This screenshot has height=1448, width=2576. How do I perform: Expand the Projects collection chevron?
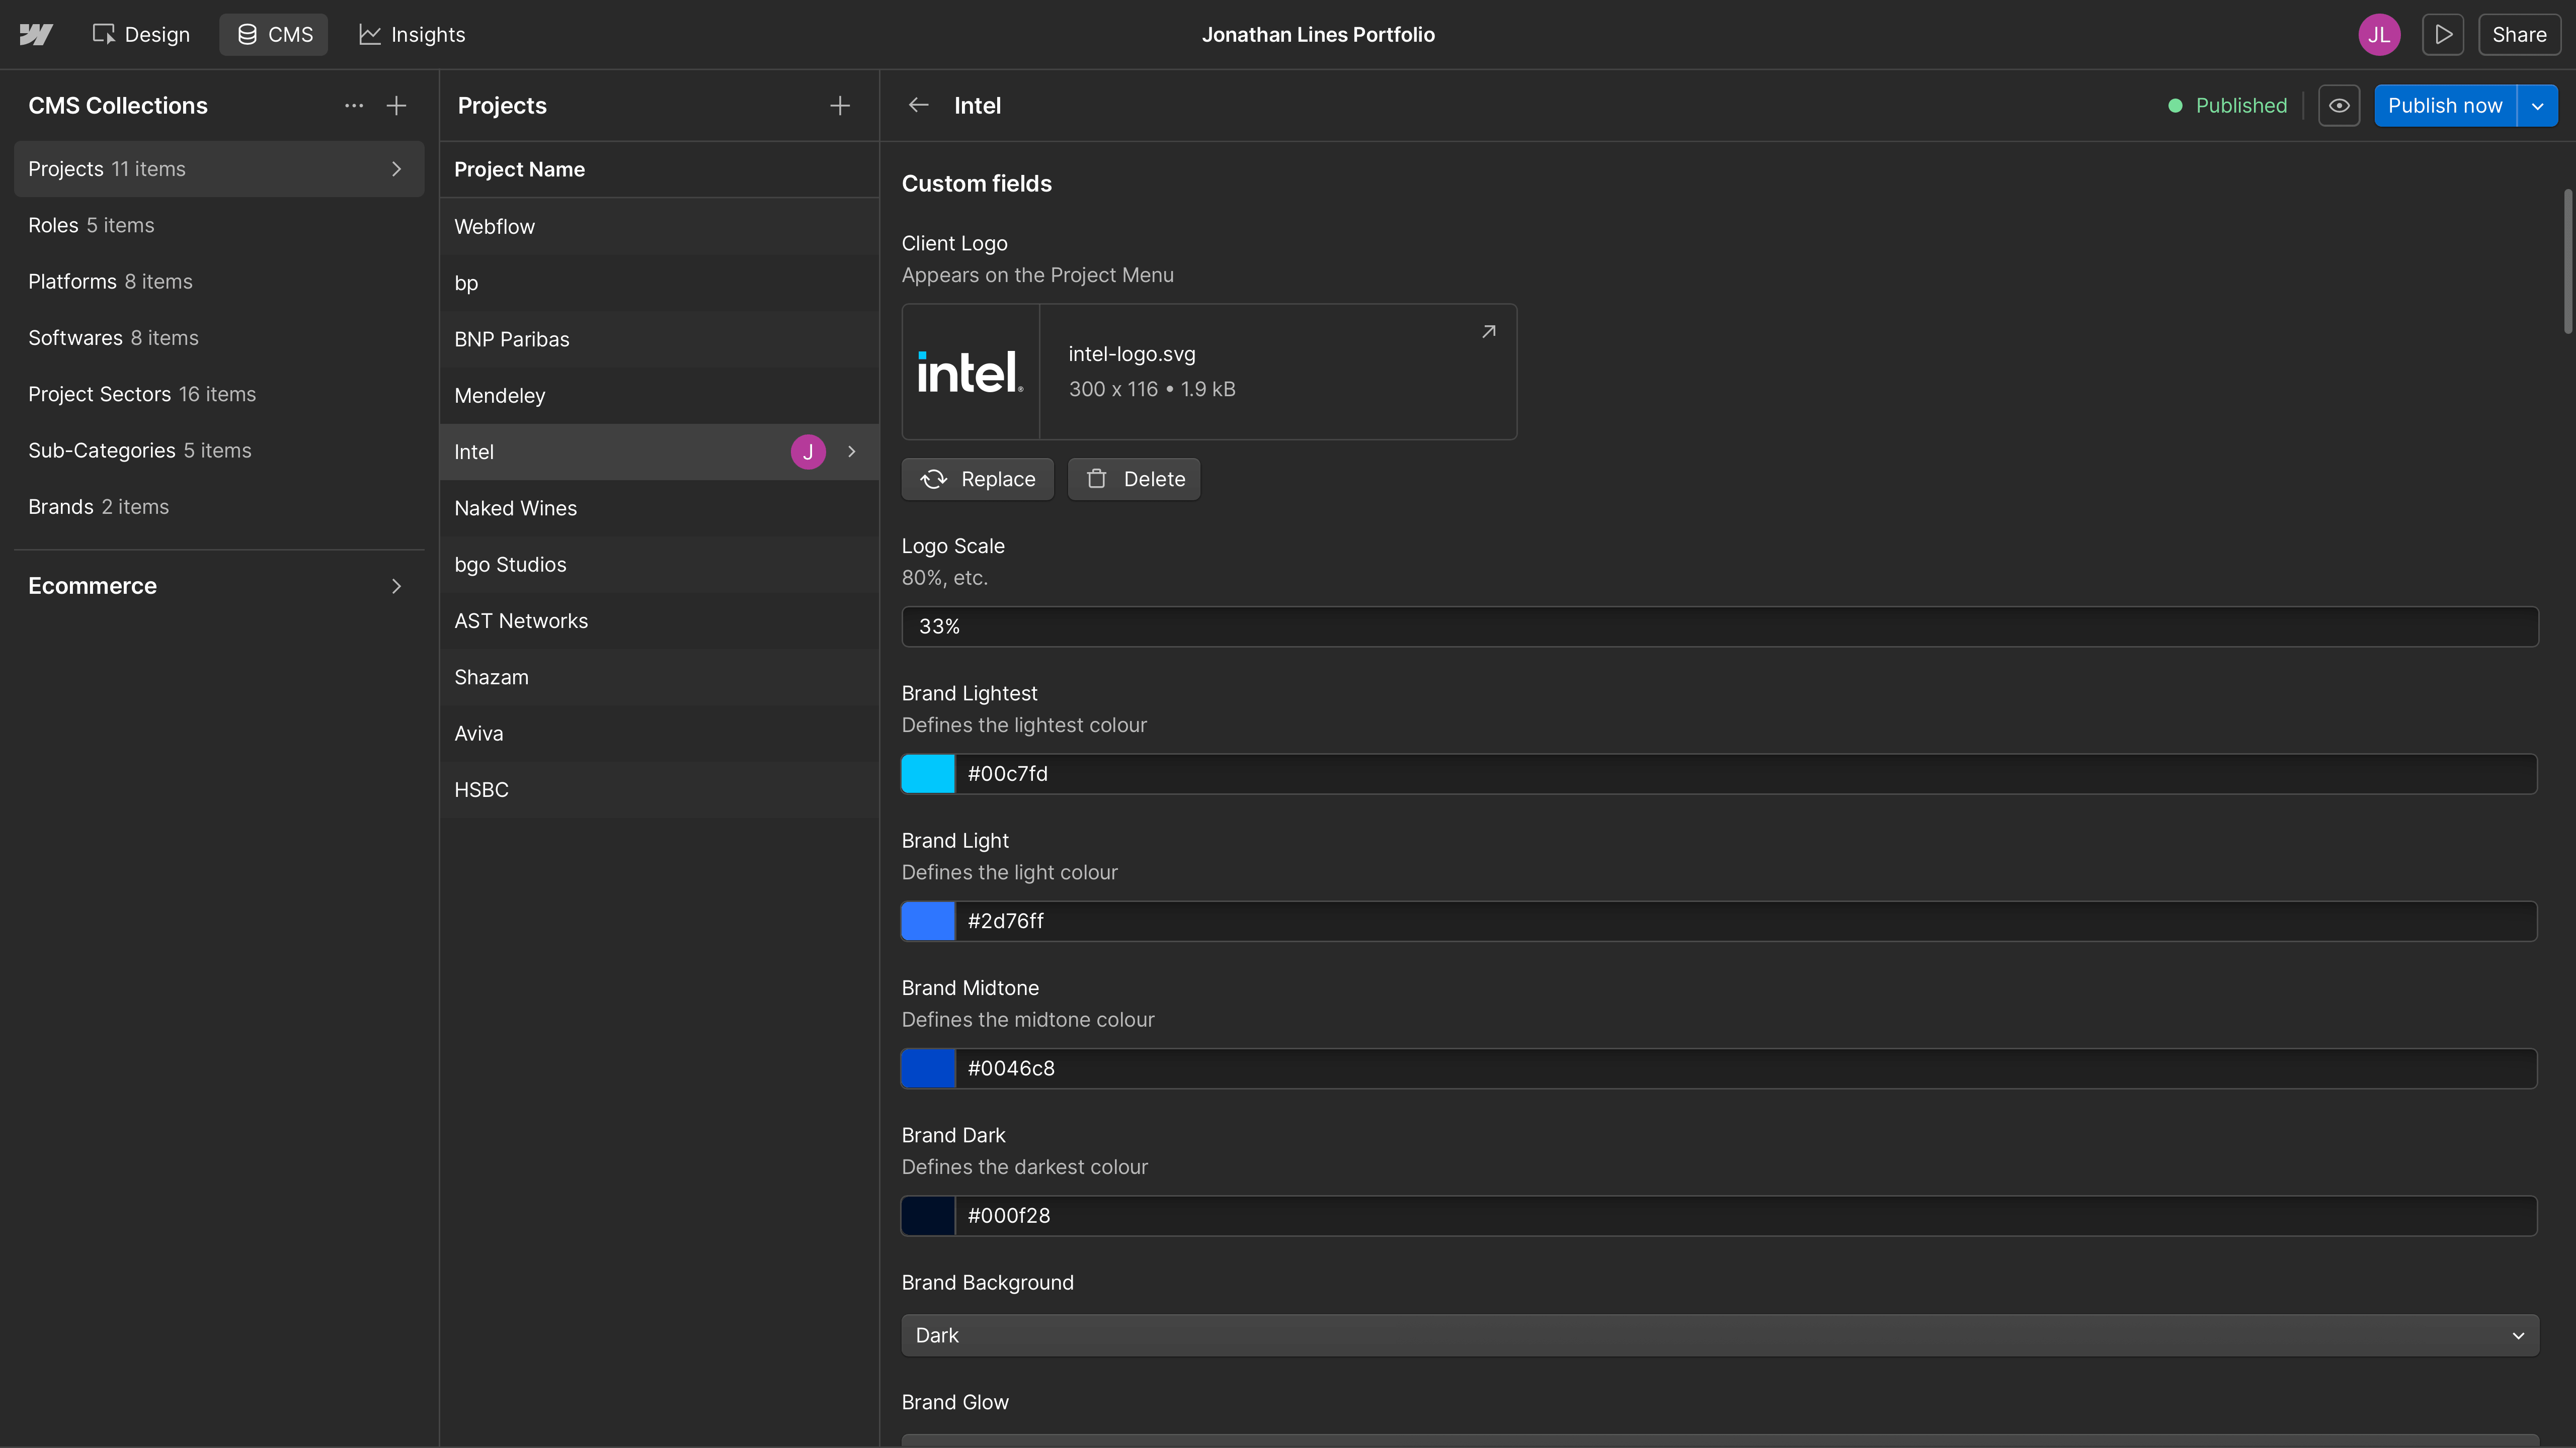(x=397, y=169)
